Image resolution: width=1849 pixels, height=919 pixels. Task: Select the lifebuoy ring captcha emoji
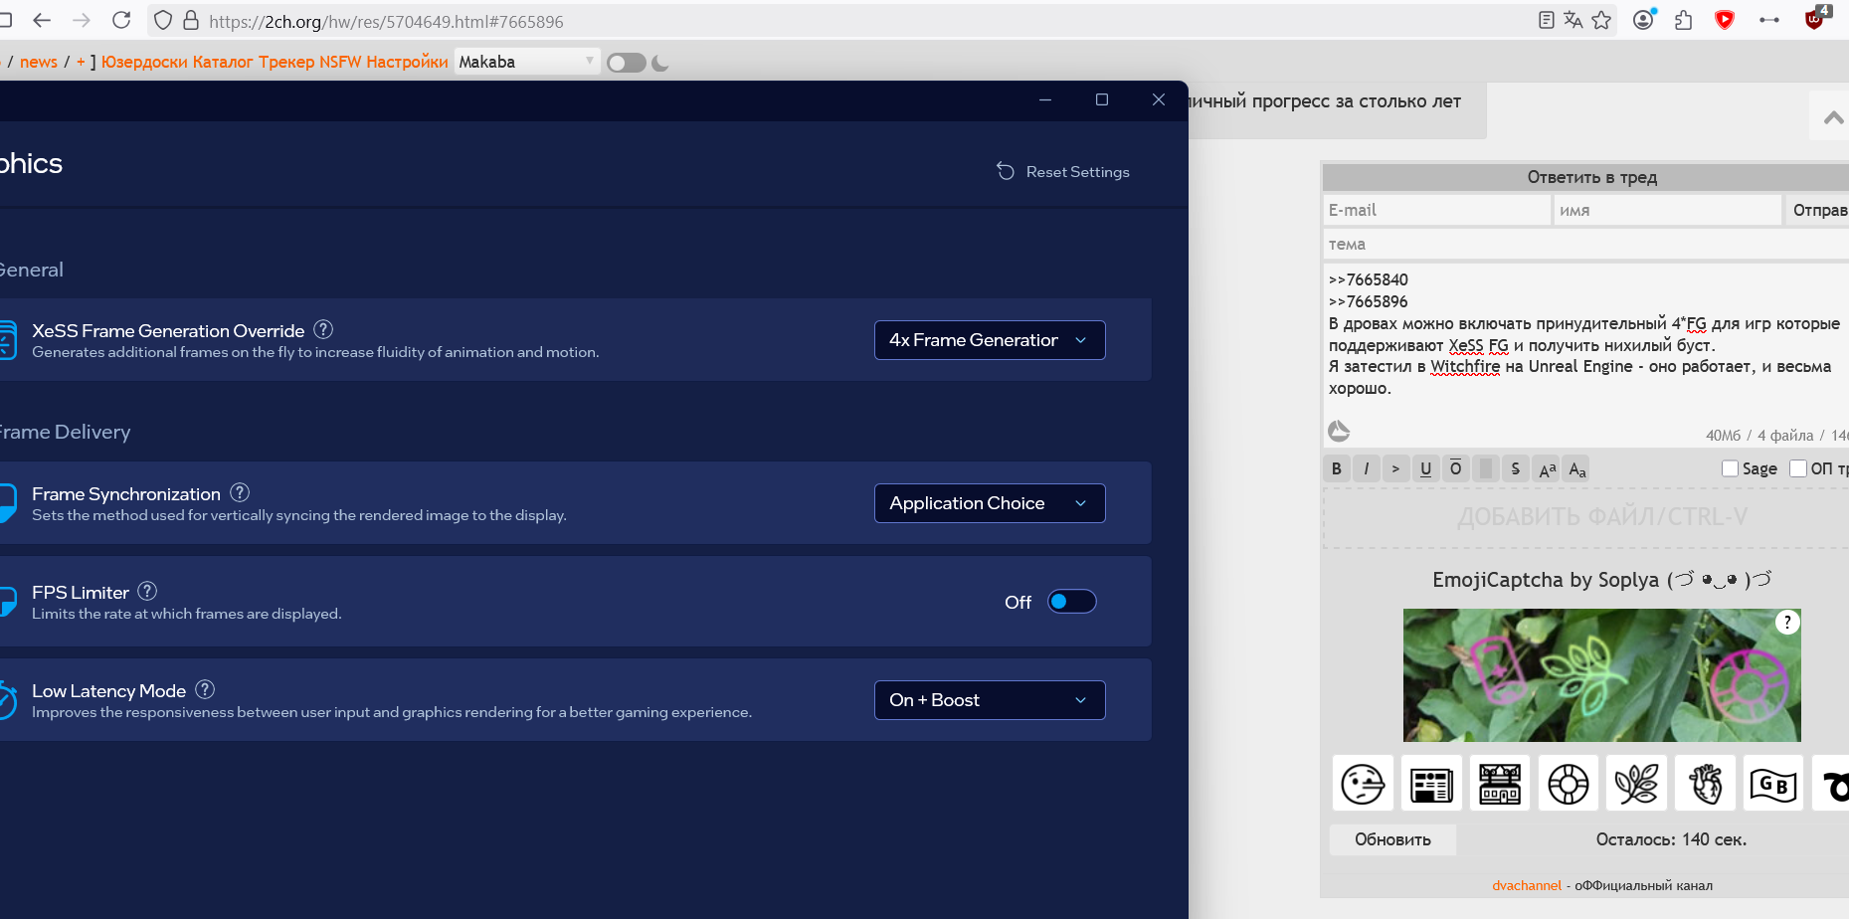1569,784
